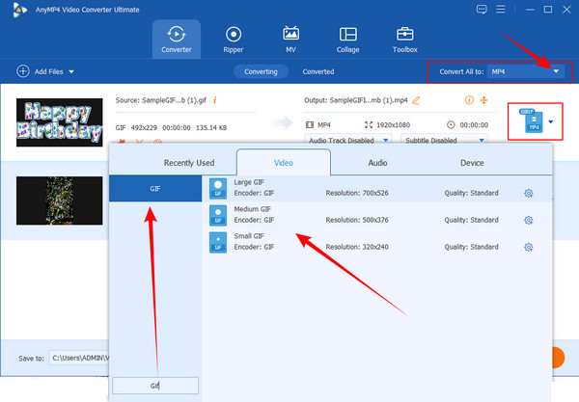Switch to the Video format tab
579x402 pixels.
click(x=283, y=163)
